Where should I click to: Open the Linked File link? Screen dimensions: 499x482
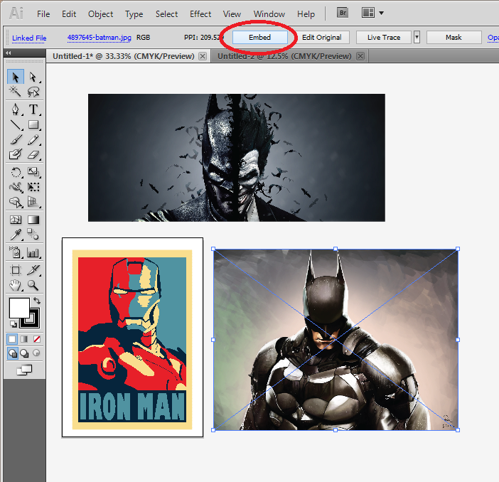29,38
